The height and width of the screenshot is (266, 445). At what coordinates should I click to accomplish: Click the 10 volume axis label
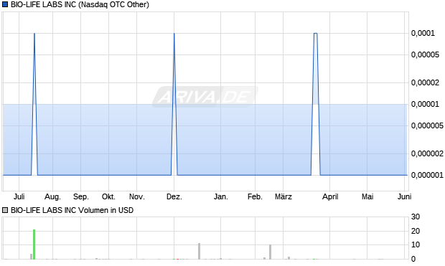tap(416, 244)
